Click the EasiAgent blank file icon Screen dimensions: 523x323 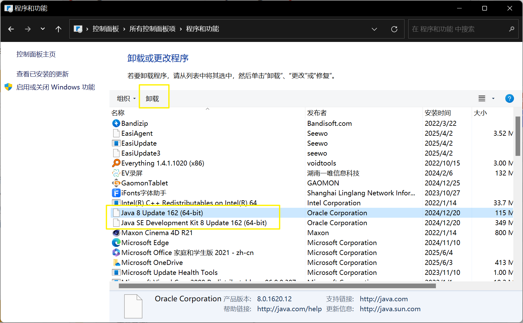coord(116,133)
